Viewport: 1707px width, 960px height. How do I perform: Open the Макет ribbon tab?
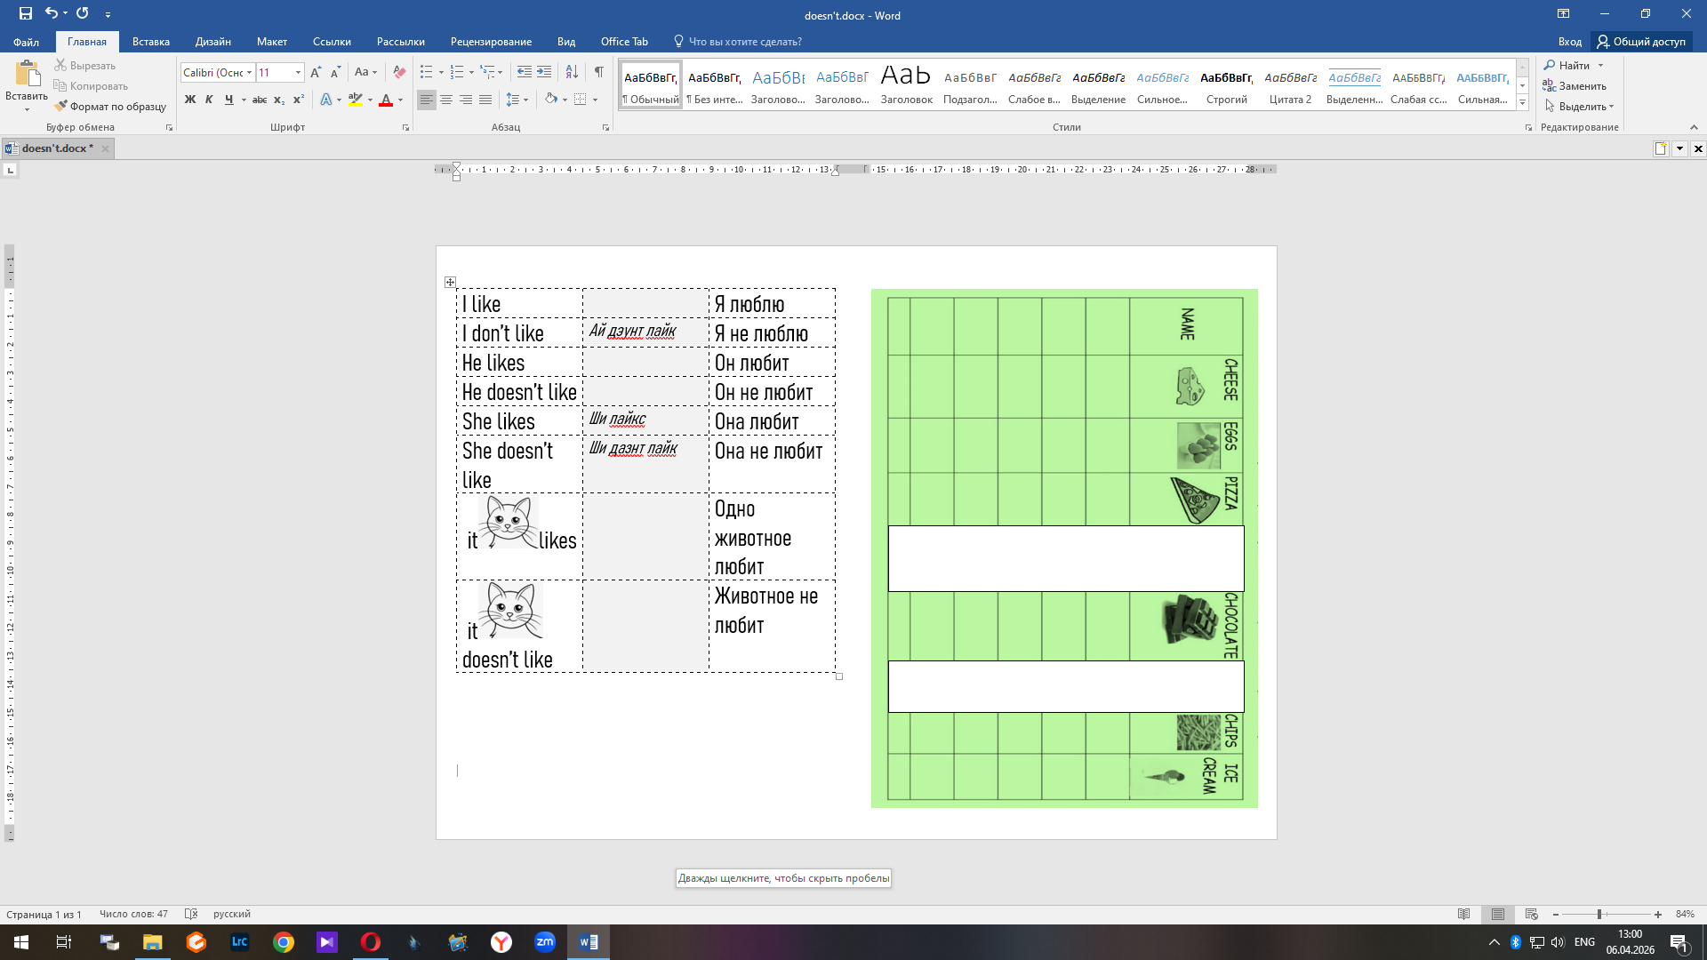click(x=272, y=42)
